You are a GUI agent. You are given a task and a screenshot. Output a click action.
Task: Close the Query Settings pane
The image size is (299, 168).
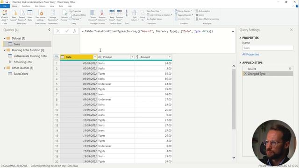(x=291, y=30)
